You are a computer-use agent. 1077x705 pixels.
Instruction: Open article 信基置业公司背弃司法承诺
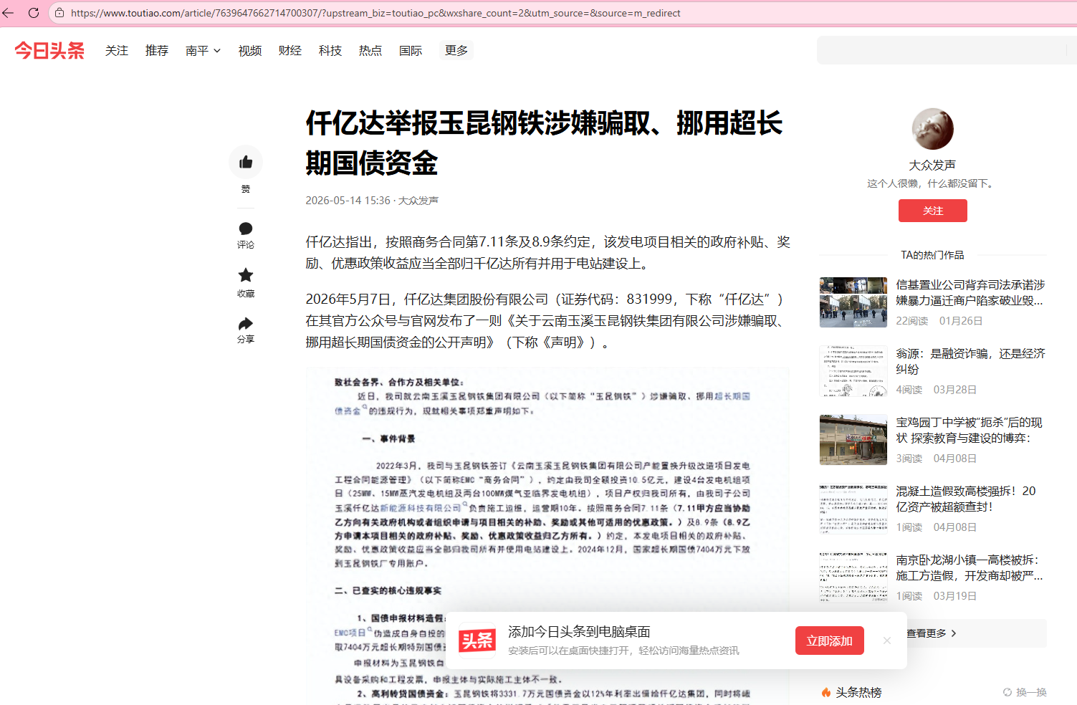(970, 292)
